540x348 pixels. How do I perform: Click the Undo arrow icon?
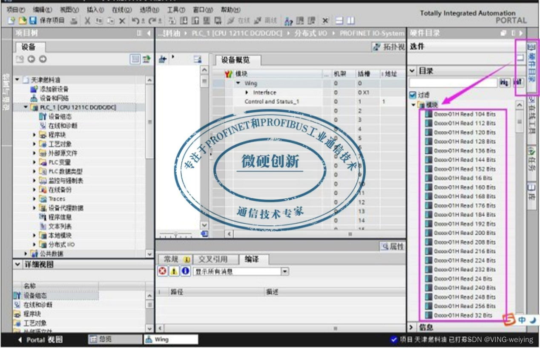[135, 20]
